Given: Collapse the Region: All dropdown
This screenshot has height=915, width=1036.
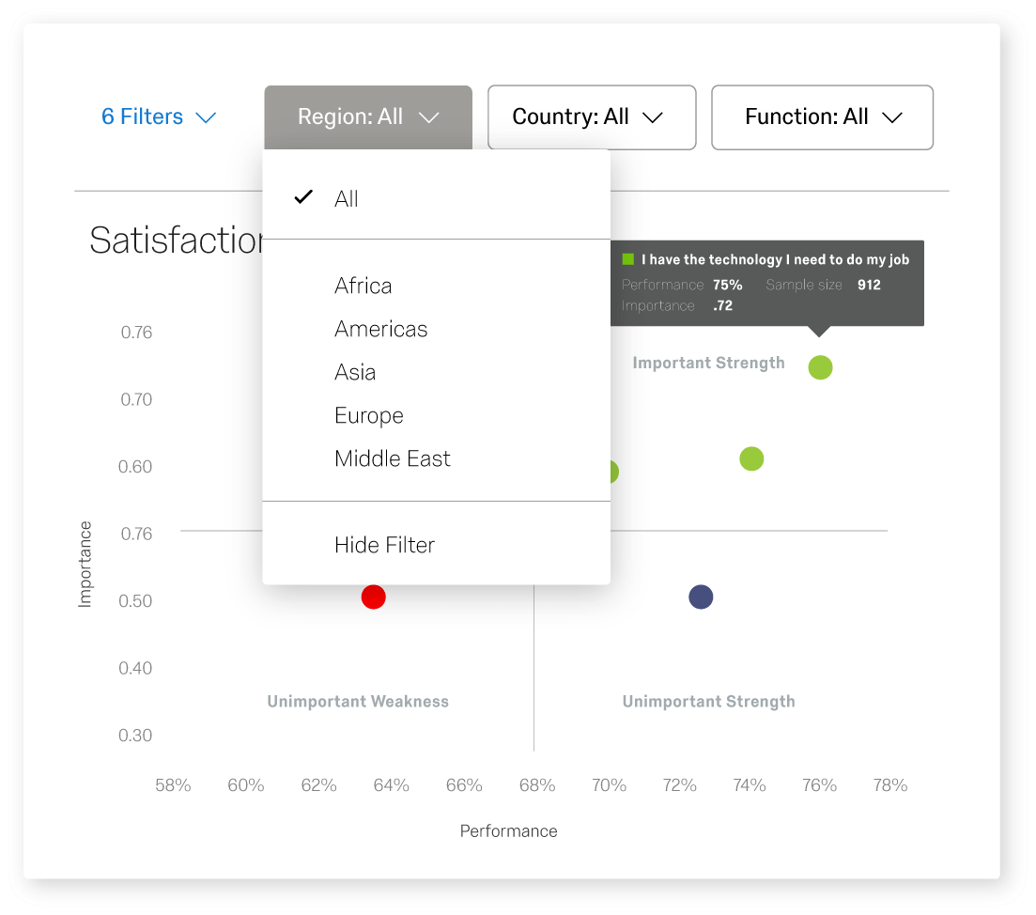Looking at the screenshot, I should point(368,117).
